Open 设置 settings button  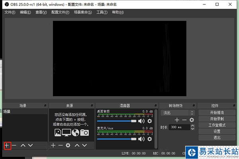point(217,131)
